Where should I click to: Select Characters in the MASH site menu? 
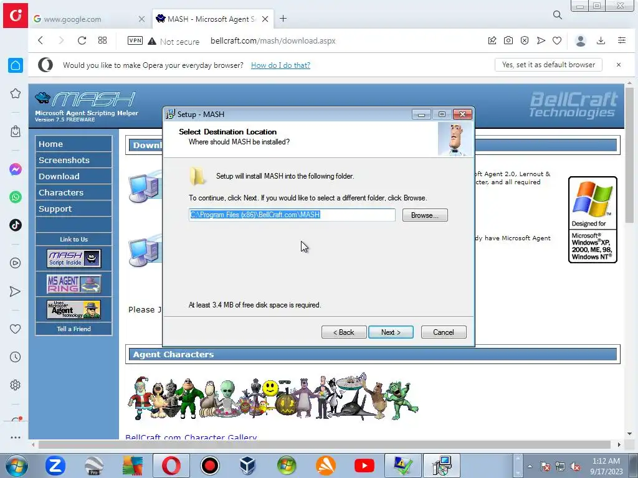pos(74,193)
